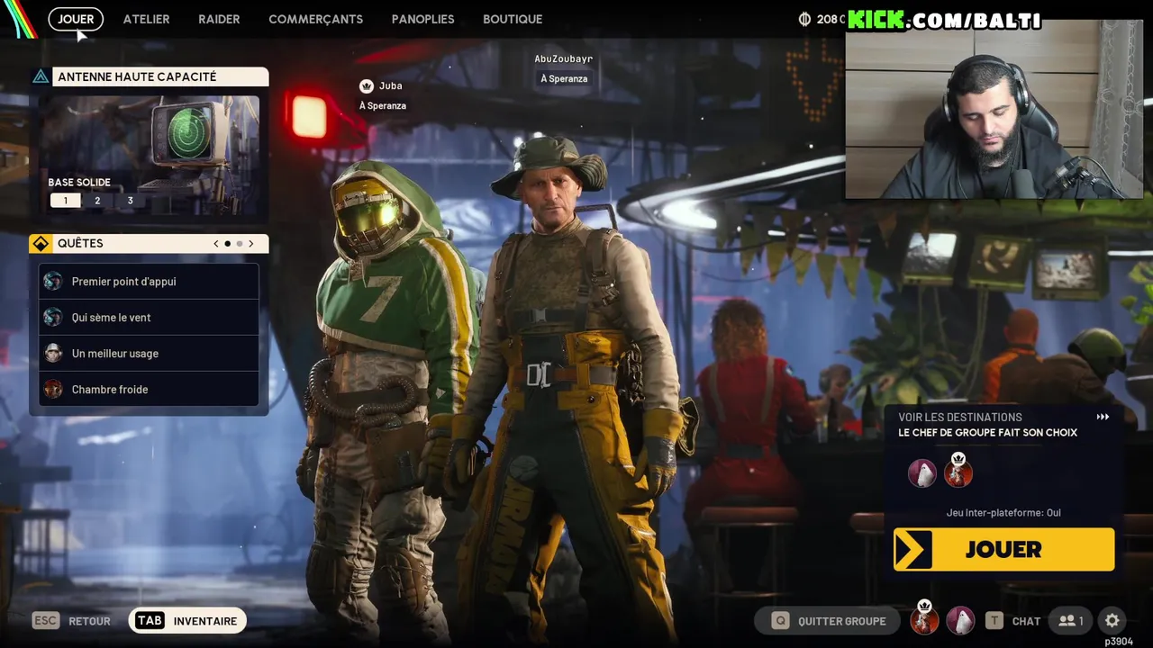Switch to the ATELIER tab
The width and height of the screenshot is (1153, 648).
[146, 19]
